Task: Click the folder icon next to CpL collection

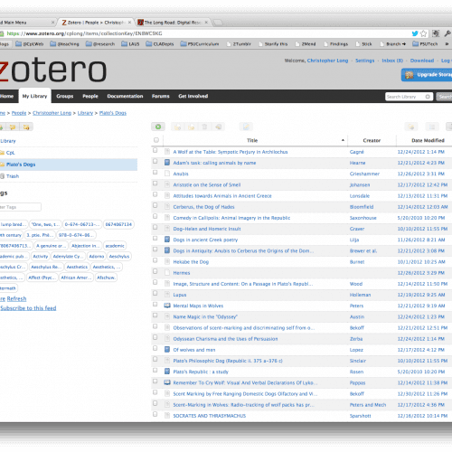Action: point(2,153)
